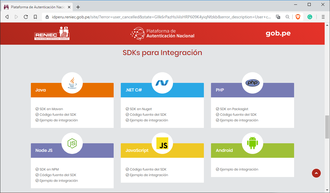Click the orange Java card header
This screenshot has width=330, height=193.
click(x=72, y=90)
